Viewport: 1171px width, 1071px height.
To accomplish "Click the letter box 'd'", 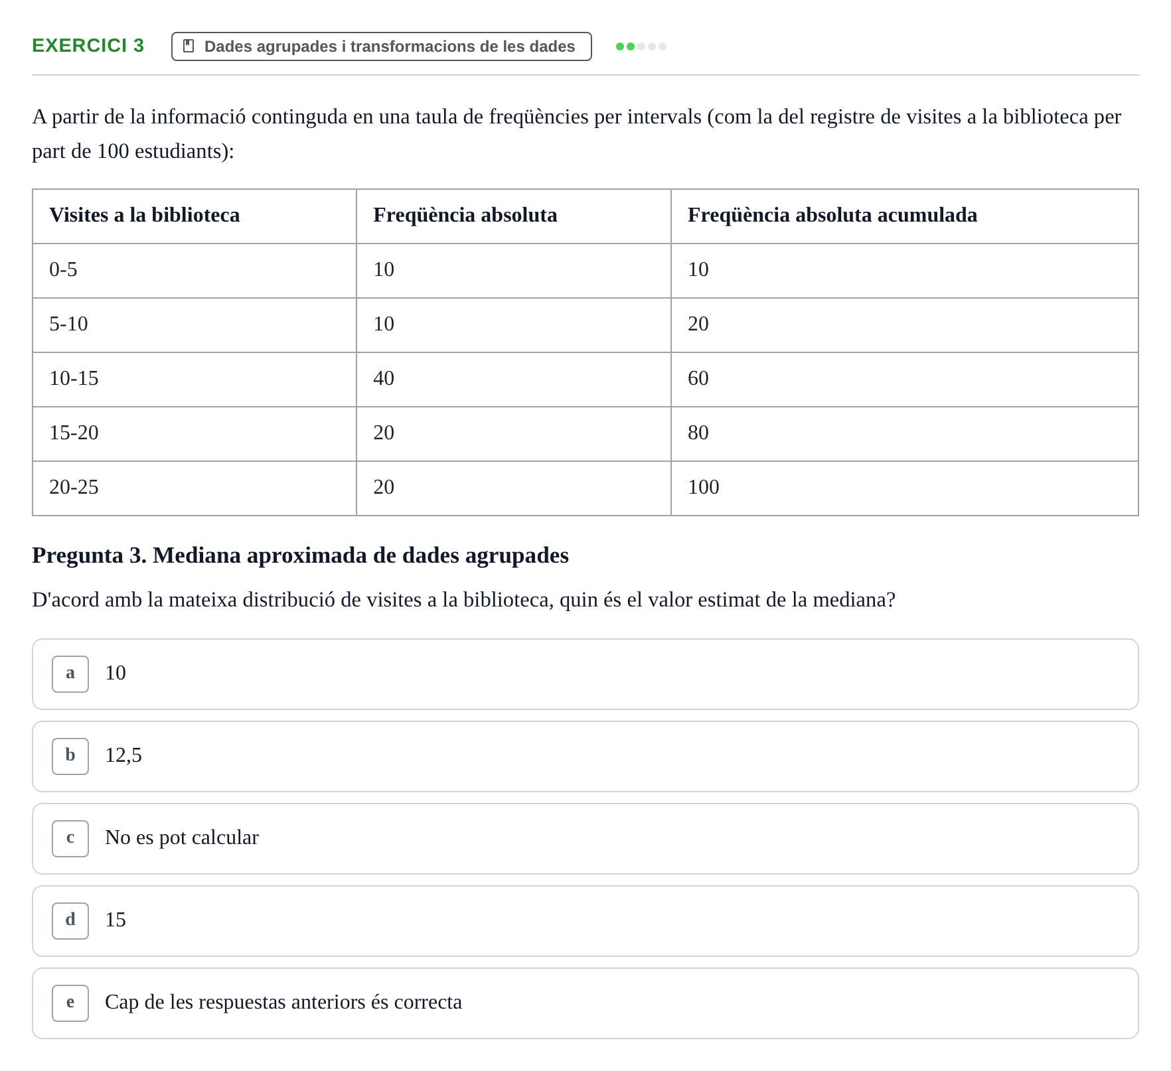I will pos(70,921).
